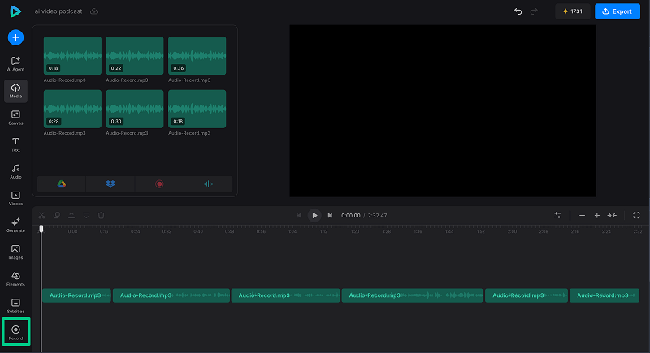Click the app logo at top left
This screenshot has height=353, width=650.
pos(15,11)
